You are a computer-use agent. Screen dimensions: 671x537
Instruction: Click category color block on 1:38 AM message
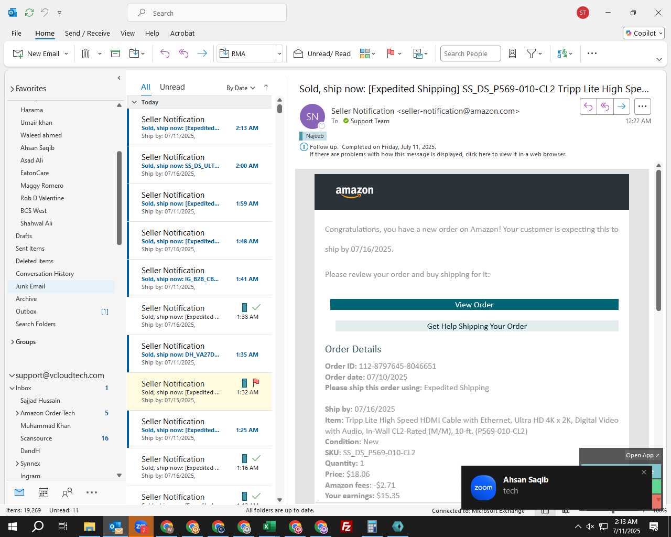click(244, 307)
